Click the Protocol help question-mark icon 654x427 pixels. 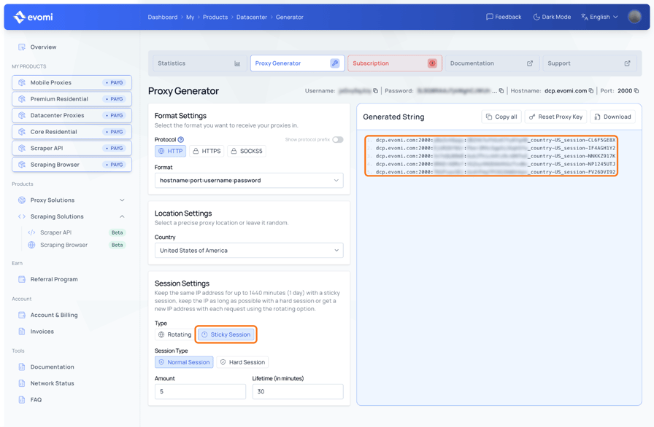click(x=180, y=139)
